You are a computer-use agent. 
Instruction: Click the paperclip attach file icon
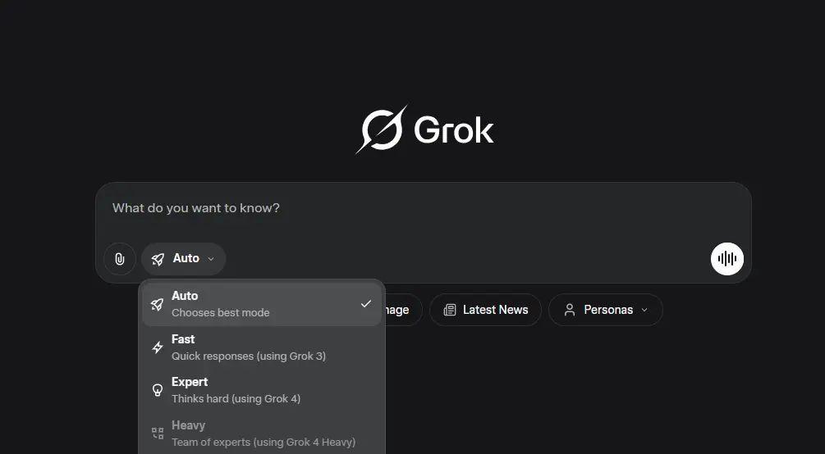[120, 258]
